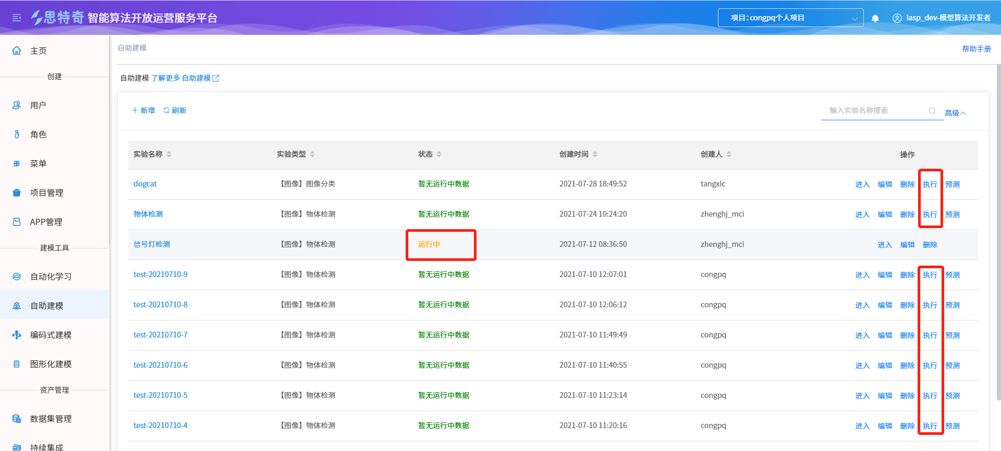Click the 编码式建模 sidebar icon
The height and width of the screenshot is (451, 1001).
coord(17,335)
